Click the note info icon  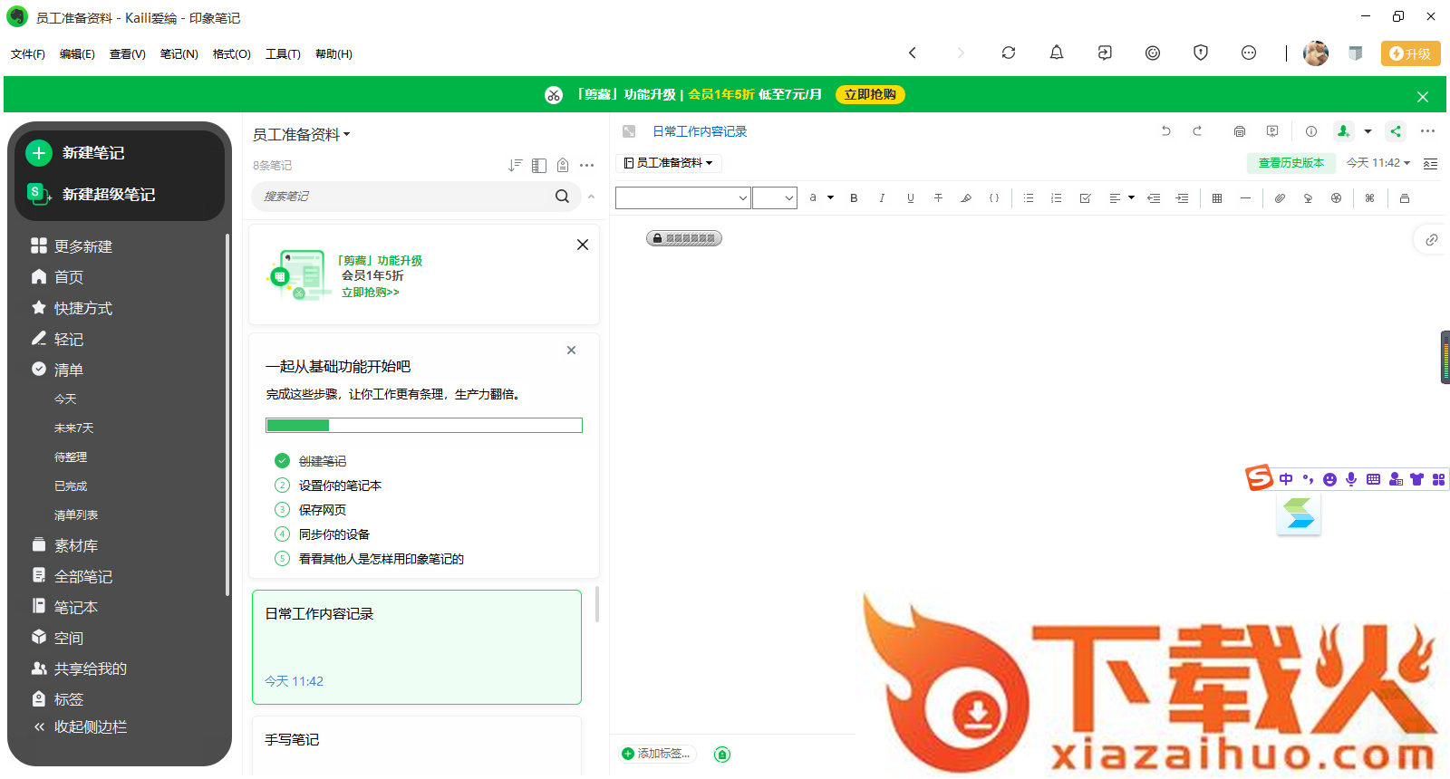pyautogui.click(x=1310, y=131)
